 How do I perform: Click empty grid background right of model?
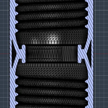click(101, 27)
